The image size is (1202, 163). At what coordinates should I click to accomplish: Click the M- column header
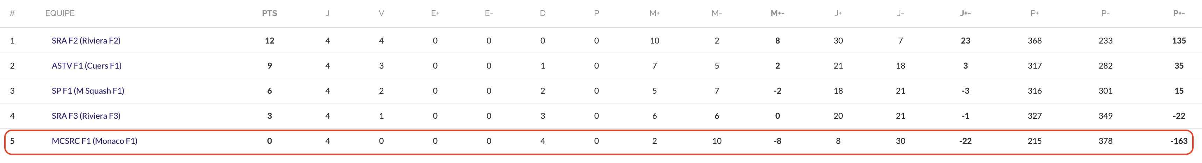pyautogui.click(x=717, y=14)
